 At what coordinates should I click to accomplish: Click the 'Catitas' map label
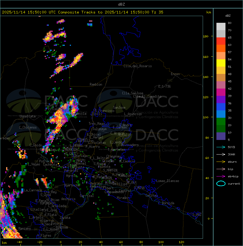tap(152, 195)
